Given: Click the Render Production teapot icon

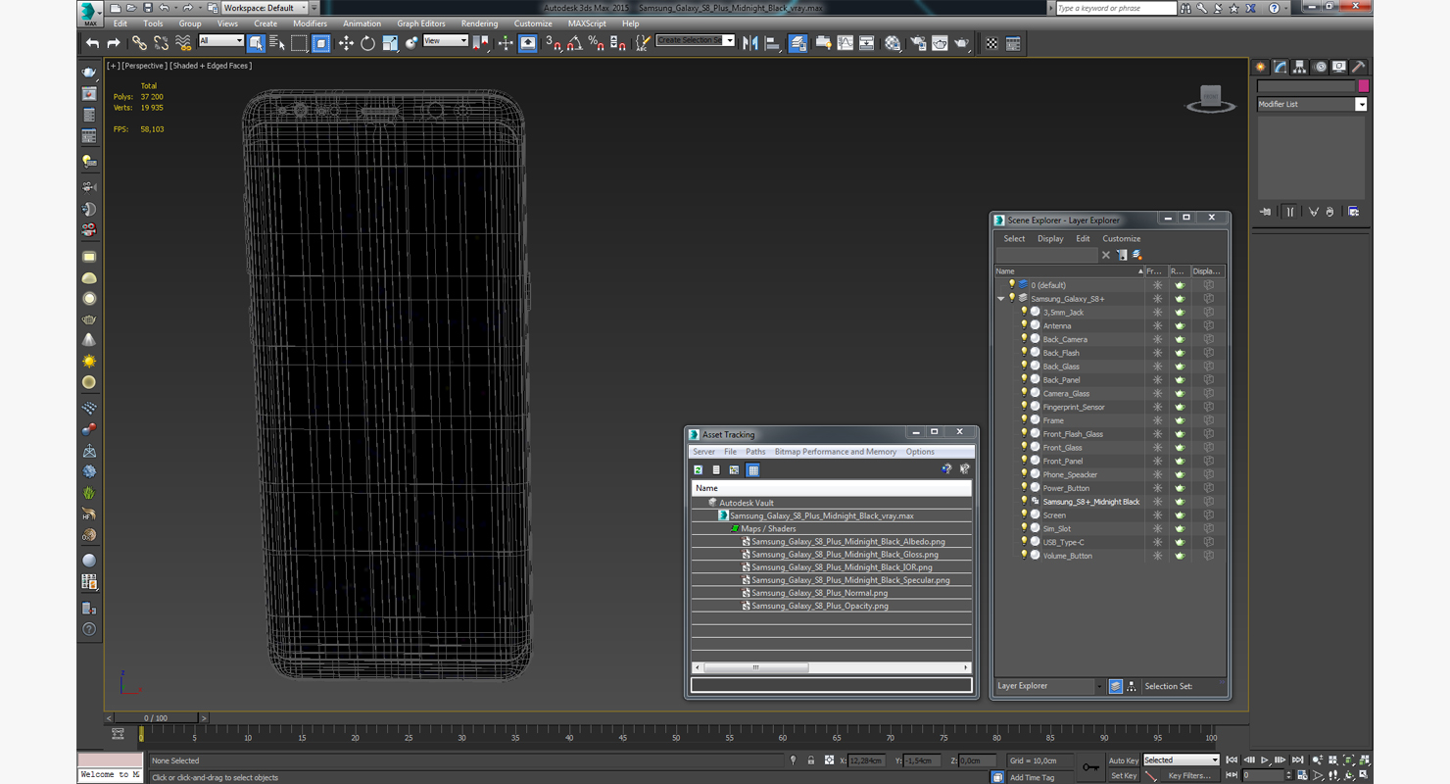Looking at the screenshot, I should [x=962, y=43].
